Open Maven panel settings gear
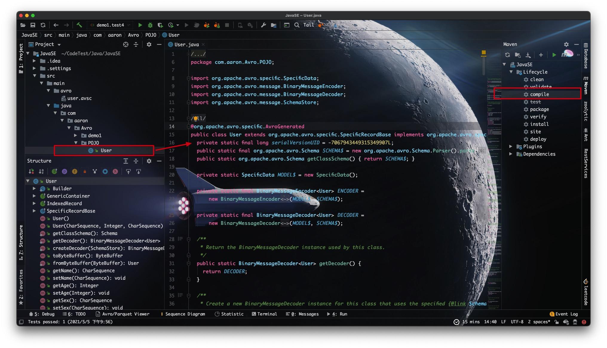Image resolution: width=607 pixels, height=348 pixels. pos(566,44)
